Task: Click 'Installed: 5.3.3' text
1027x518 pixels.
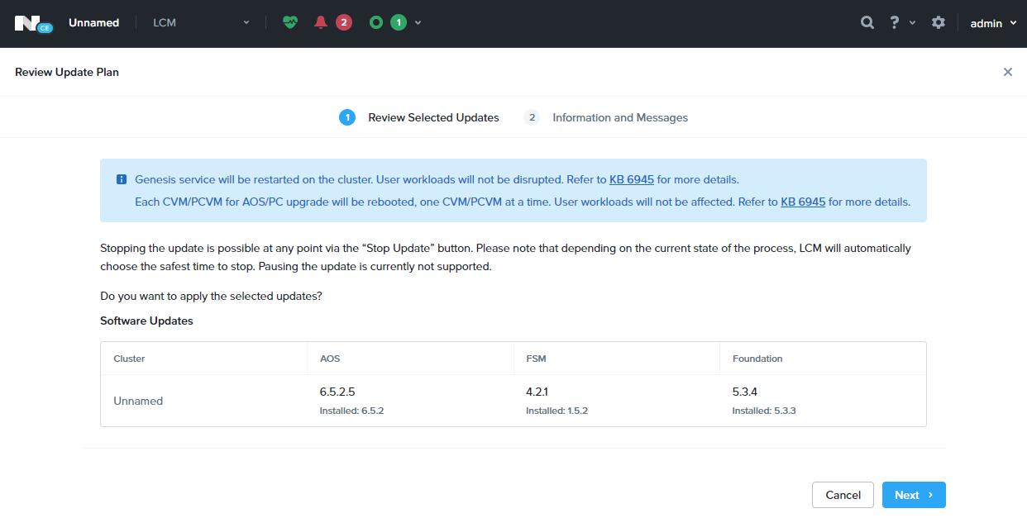Action: tap(764, 411)
